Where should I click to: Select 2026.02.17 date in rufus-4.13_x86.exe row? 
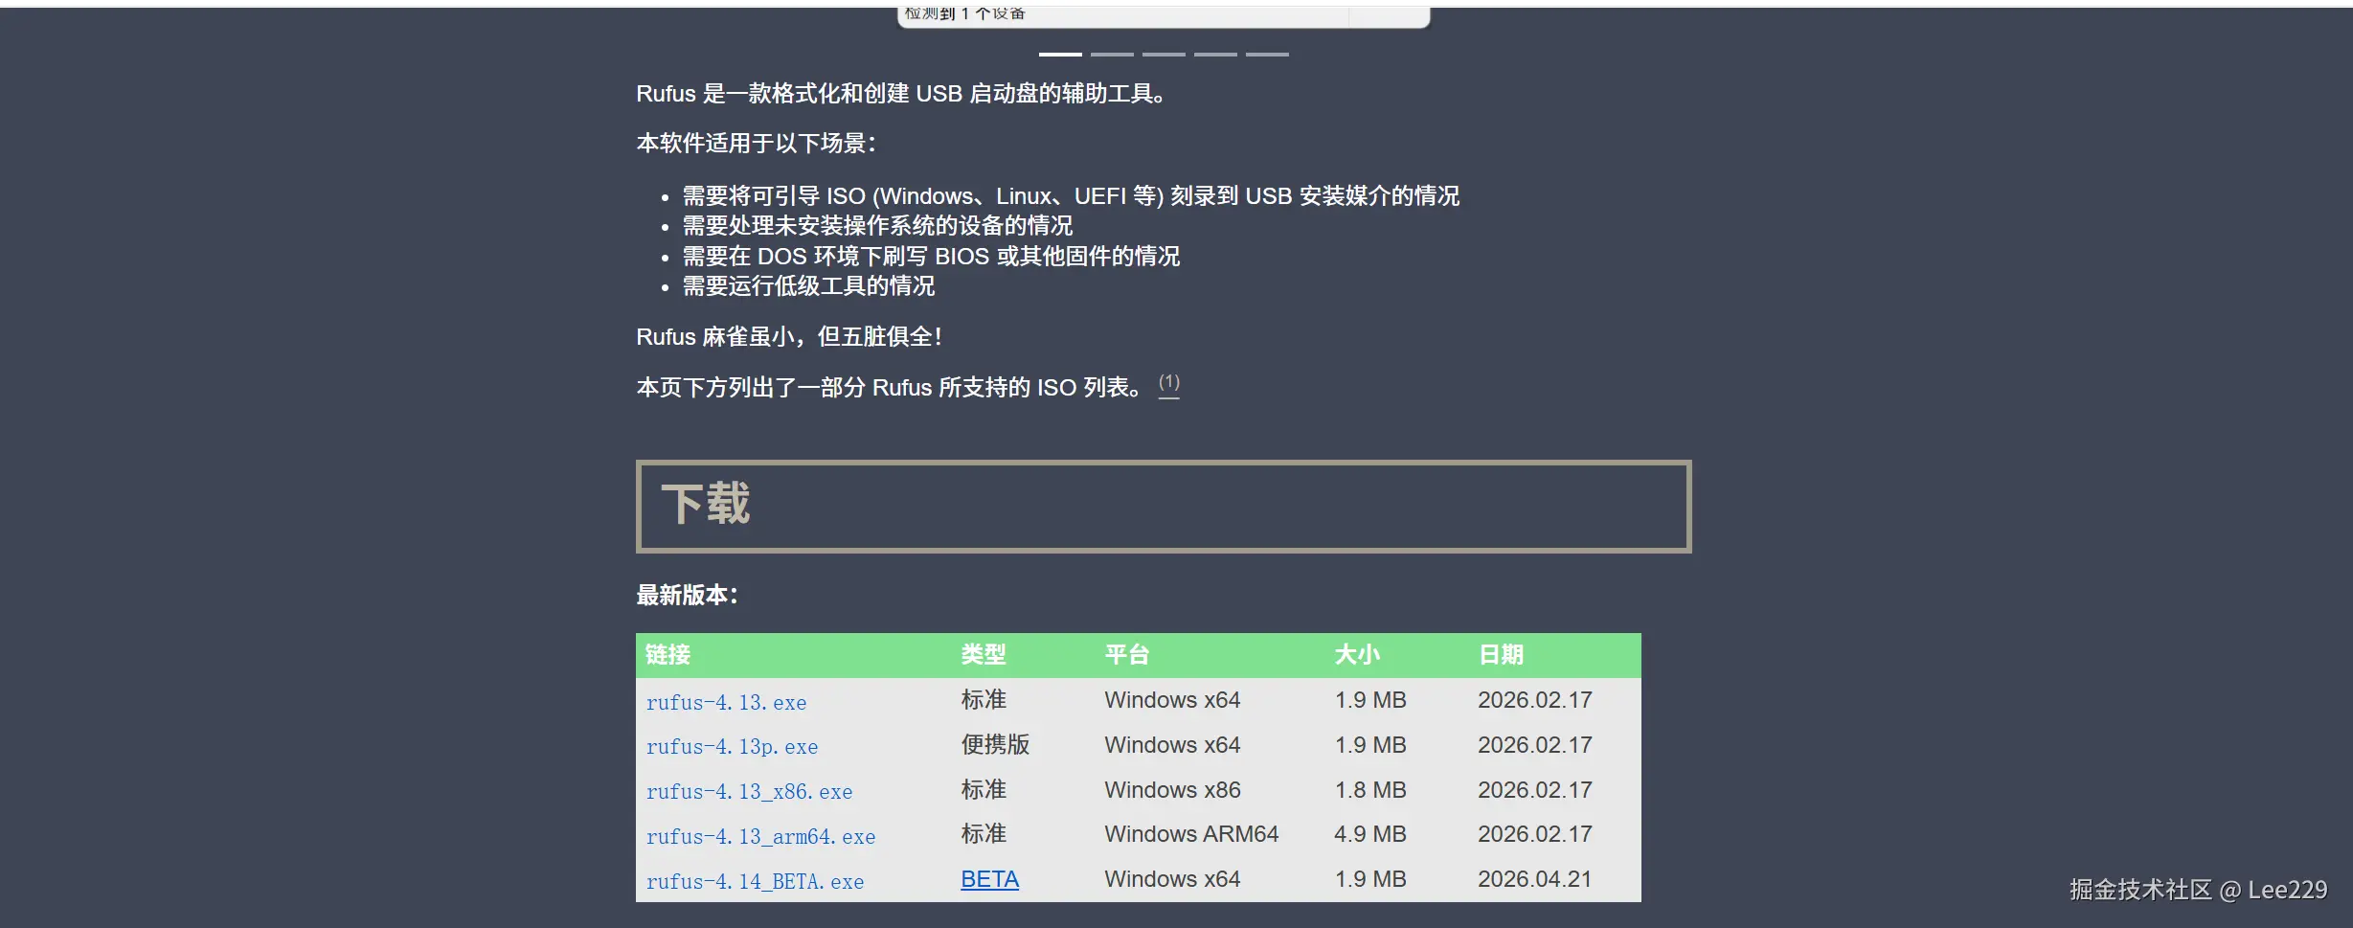(1535, 790)
